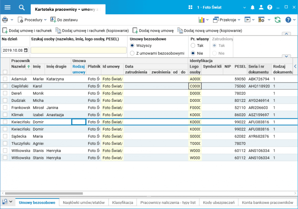298x209 pixels.
Task: Click the calendar icon in date field
Action: [26, 50]
